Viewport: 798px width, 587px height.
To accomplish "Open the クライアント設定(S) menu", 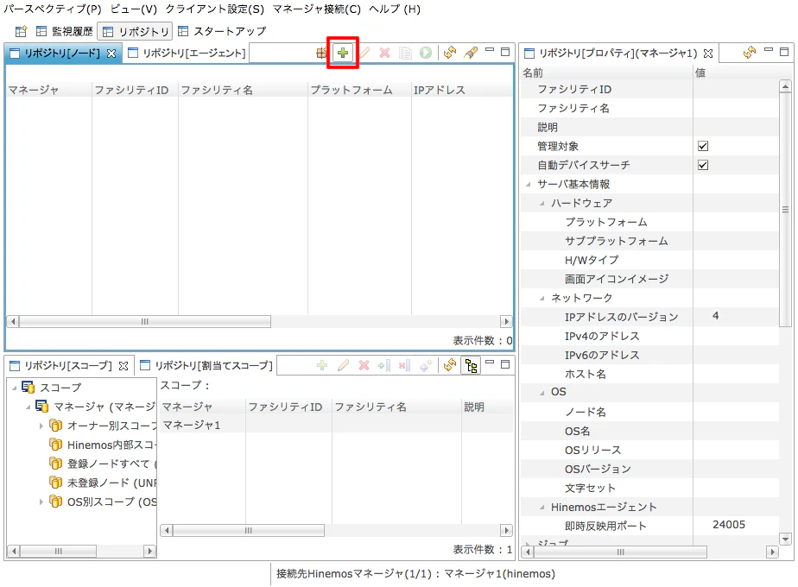I will [215, 9].
